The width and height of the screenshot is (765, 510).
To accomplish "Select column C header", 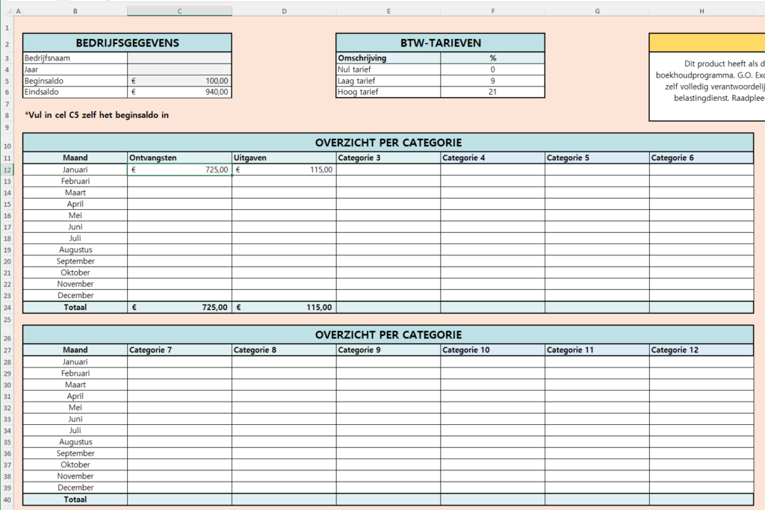I will tap(179, 10).
